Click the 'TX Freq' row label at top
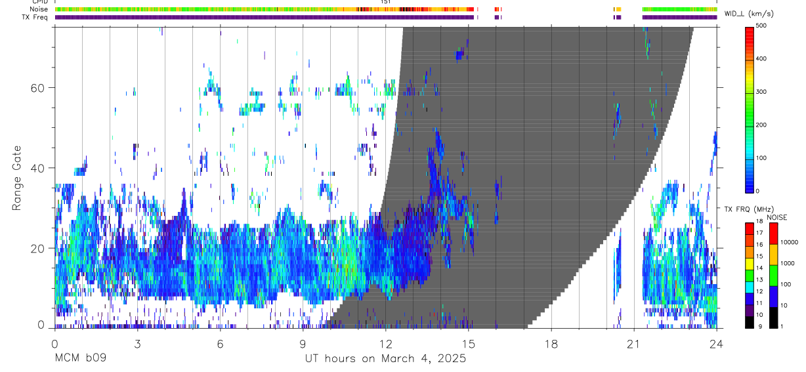 36,17
